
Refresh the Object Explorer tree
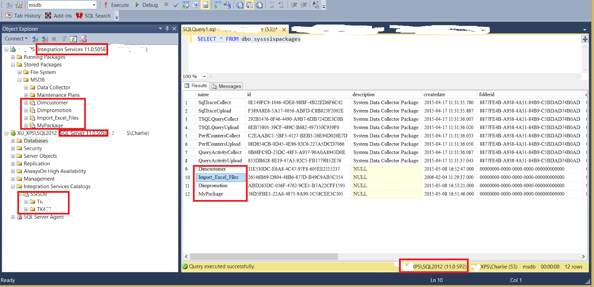click(x=74, y=38)
